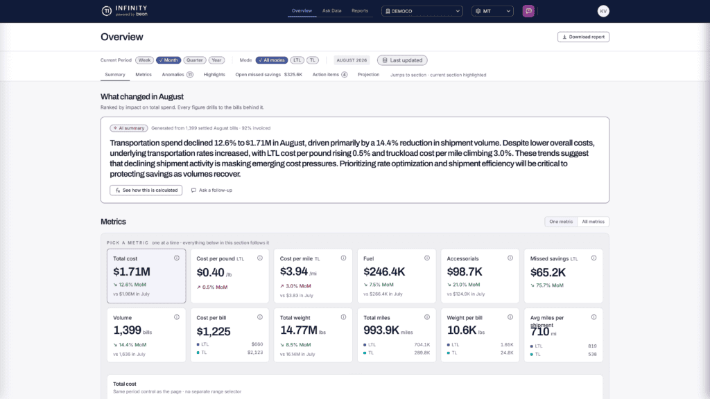Viewport: 710px width, 399px height.
Task: Jump to the Projection section tab
Action: (x=369, y=75)
